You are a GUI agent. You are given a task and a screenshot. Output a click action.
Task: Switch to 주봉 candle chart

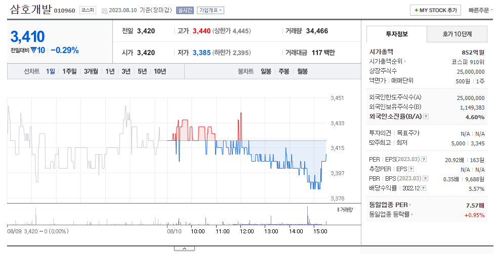(284, 72)
